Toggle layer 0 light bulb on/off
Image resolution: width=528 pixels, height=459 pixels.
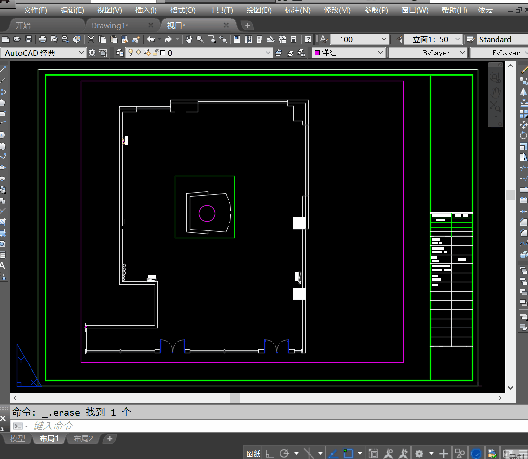(131, 52)
